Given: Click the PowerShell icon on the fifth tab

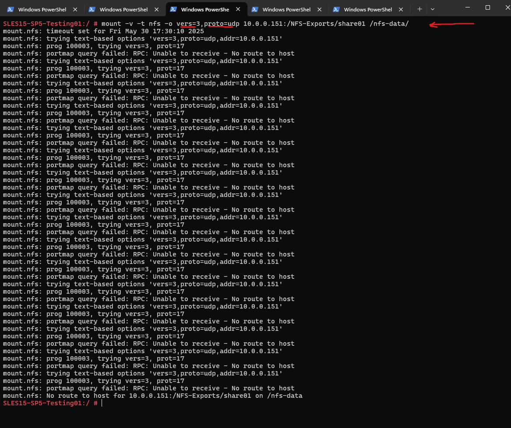Looking at the screenshot, I should 336,10.
